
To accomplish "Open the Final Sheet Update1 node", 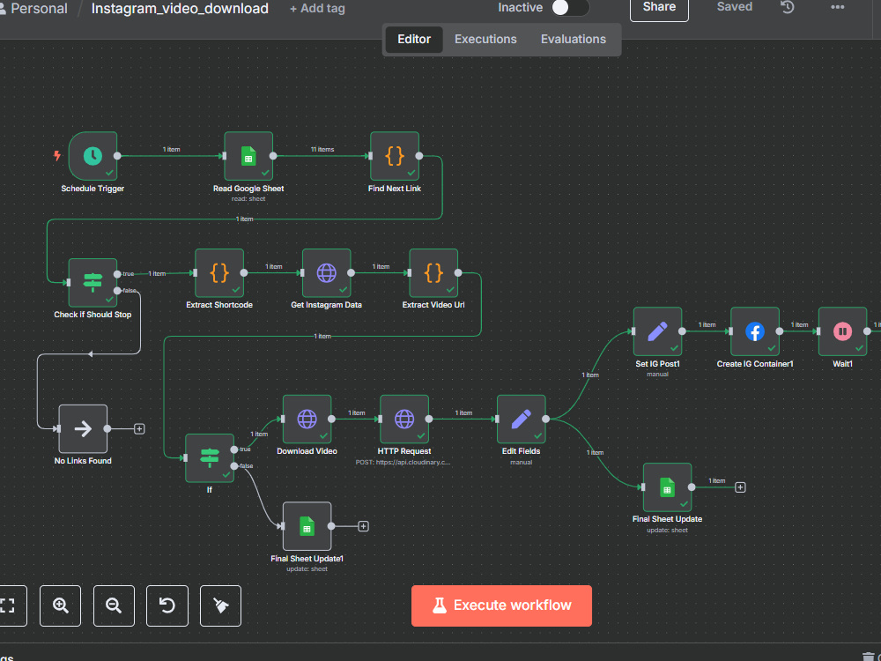I will click(307, 526).
